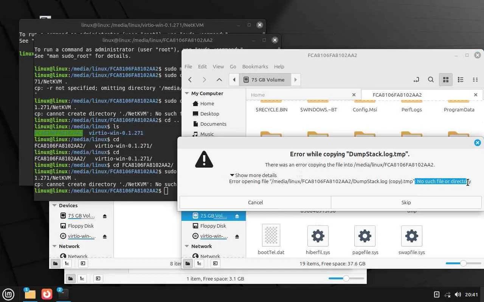Collapse the Network section in the front file manager

point(187,246)
